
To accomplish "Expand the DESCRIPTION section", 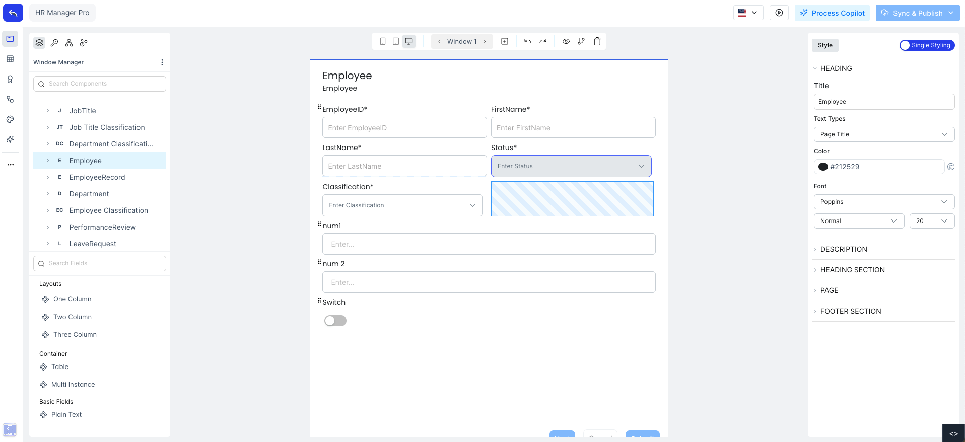I will (x=884, y=249).
